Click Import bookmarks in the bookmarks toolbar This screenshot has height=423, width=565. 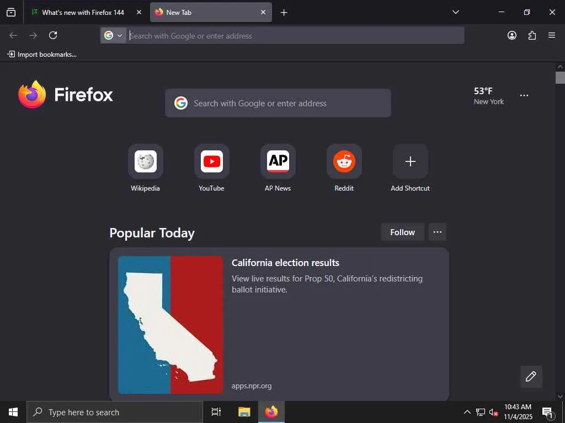coord(42,55)
